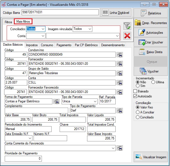Uncheck the Autorizado checkbox
170x166 pixels.
pyautogui.click(x=135, y=96)
